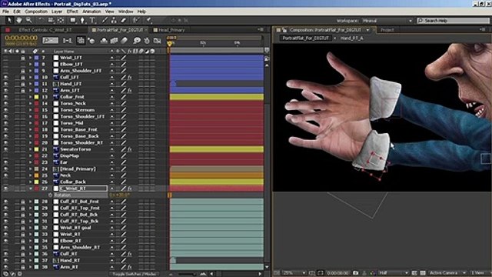Choose grid and guide options in viewer
This screenshot has height=277, width=492.
[311, 273]
